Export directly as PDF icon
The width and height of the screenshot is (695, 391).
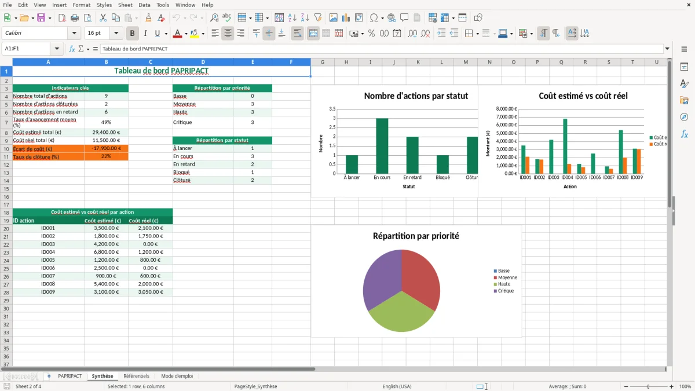61,18
